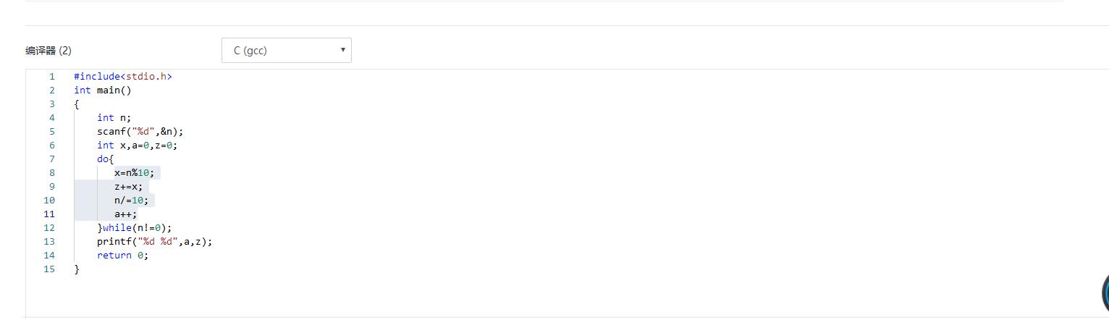
Task: Click the int x,a=0,z=0; declaration line
Action: (x=137, y=146)
